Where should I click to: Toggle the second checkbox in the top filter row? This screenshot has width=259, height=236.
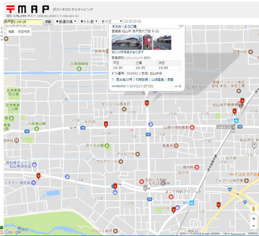(x=131, y=21)
